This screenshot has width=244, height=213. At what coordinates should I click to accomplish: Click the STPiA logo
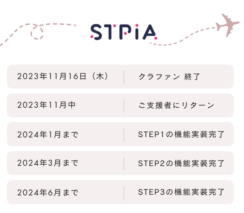(x=123, y=31)
